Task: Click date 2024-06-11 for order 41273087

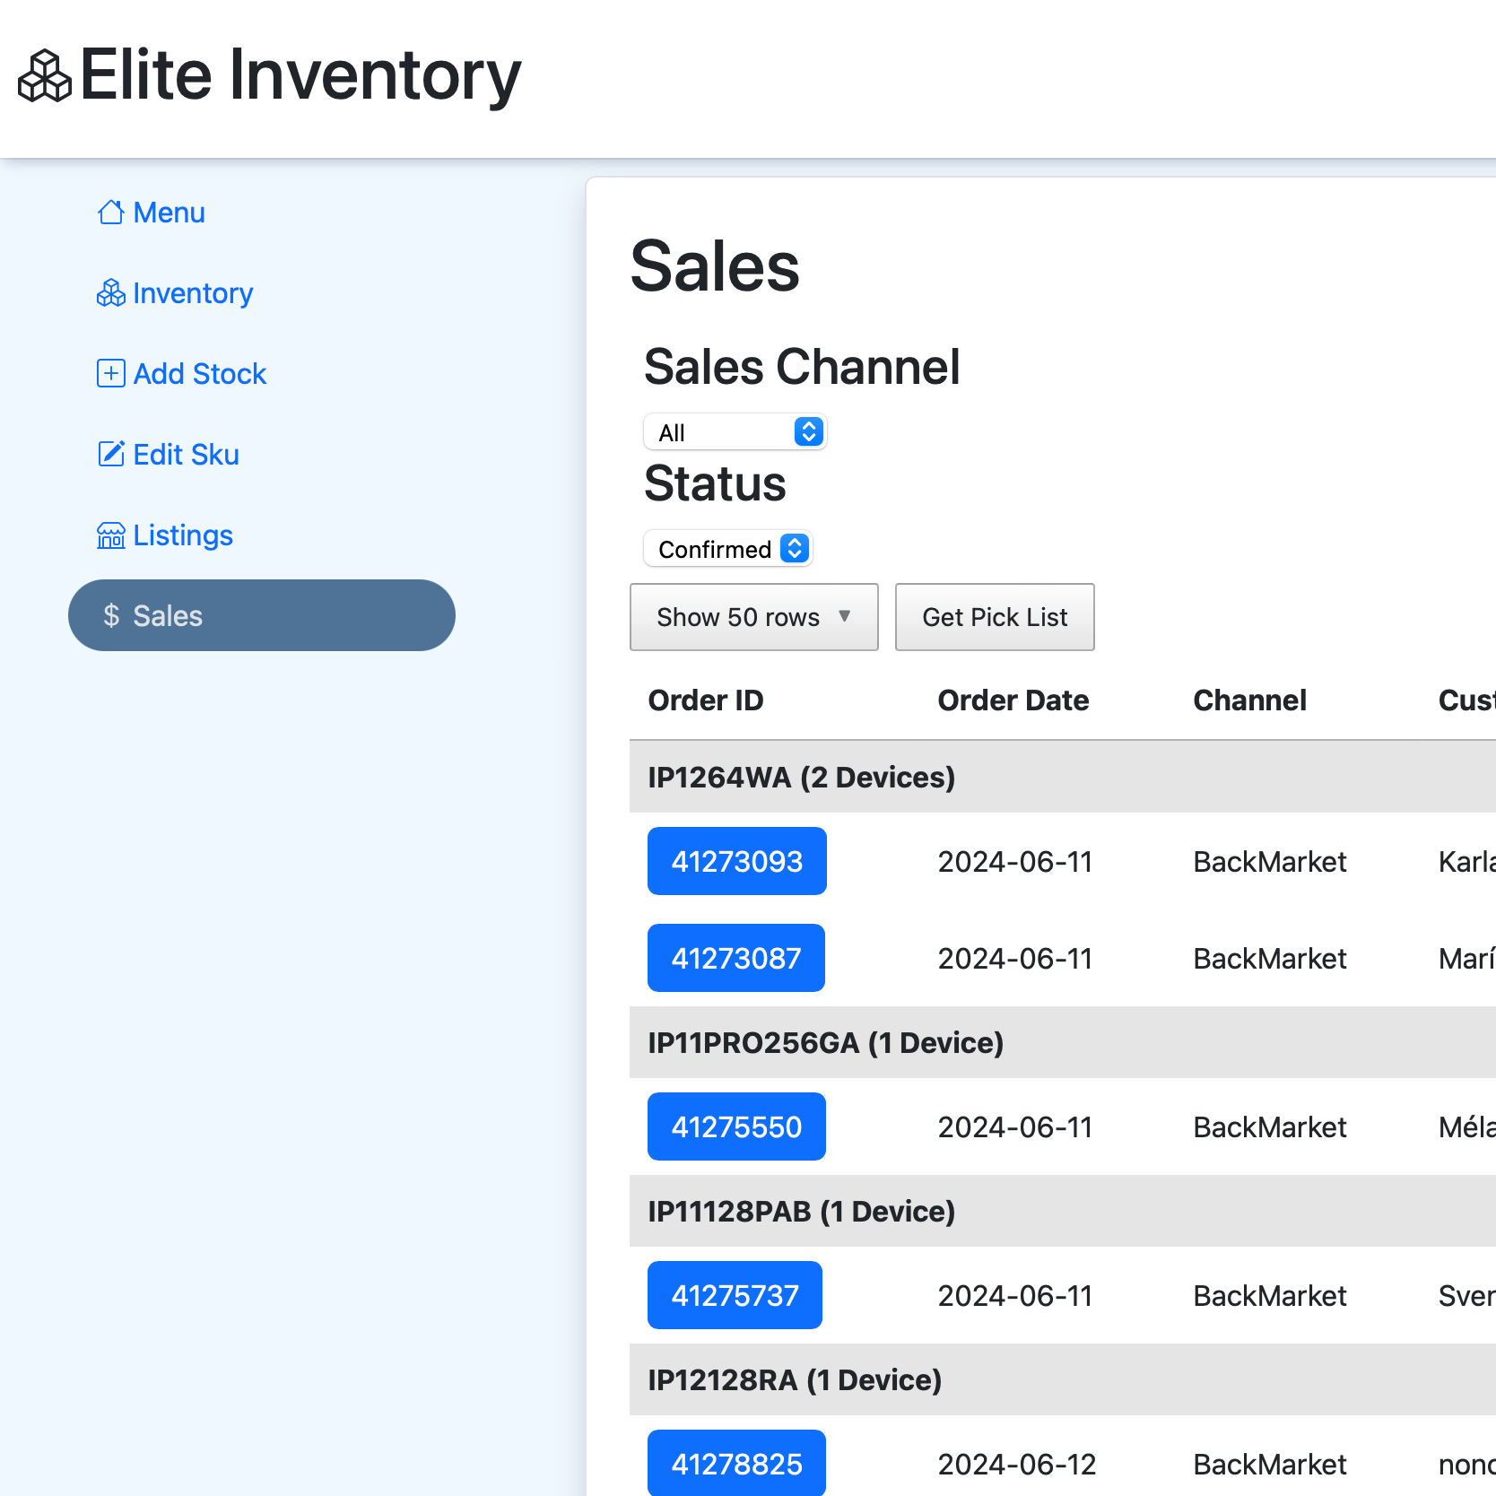Action: pos(1015,959)
